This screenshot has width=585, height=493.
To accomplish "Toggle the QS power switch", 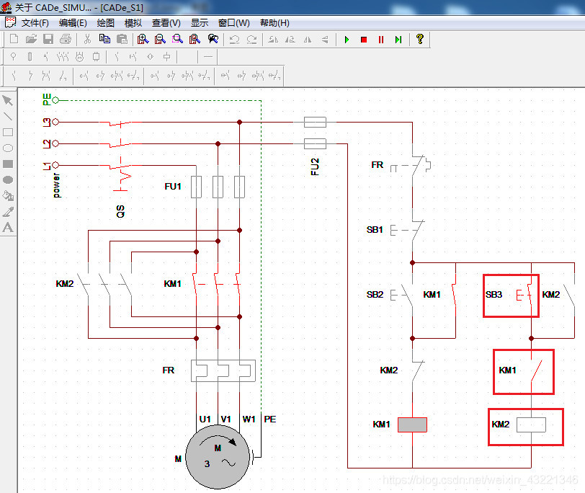I will pos(121,155).
